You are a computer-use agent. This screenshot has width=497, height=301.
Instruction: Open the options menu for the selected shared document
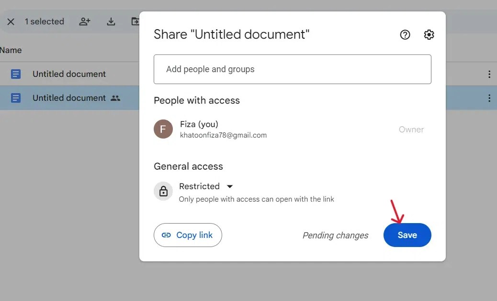coord(489,98)
